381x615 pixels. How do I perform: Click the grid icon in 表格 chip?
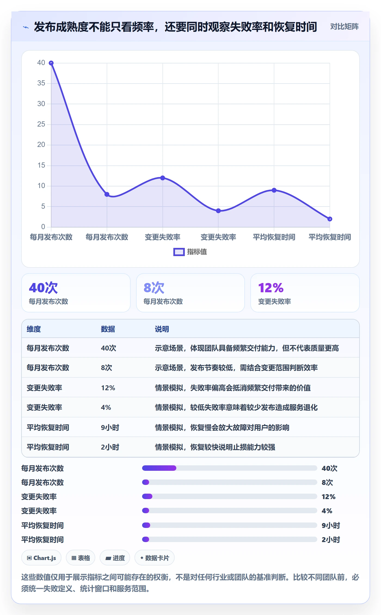(x=74, y=558)
